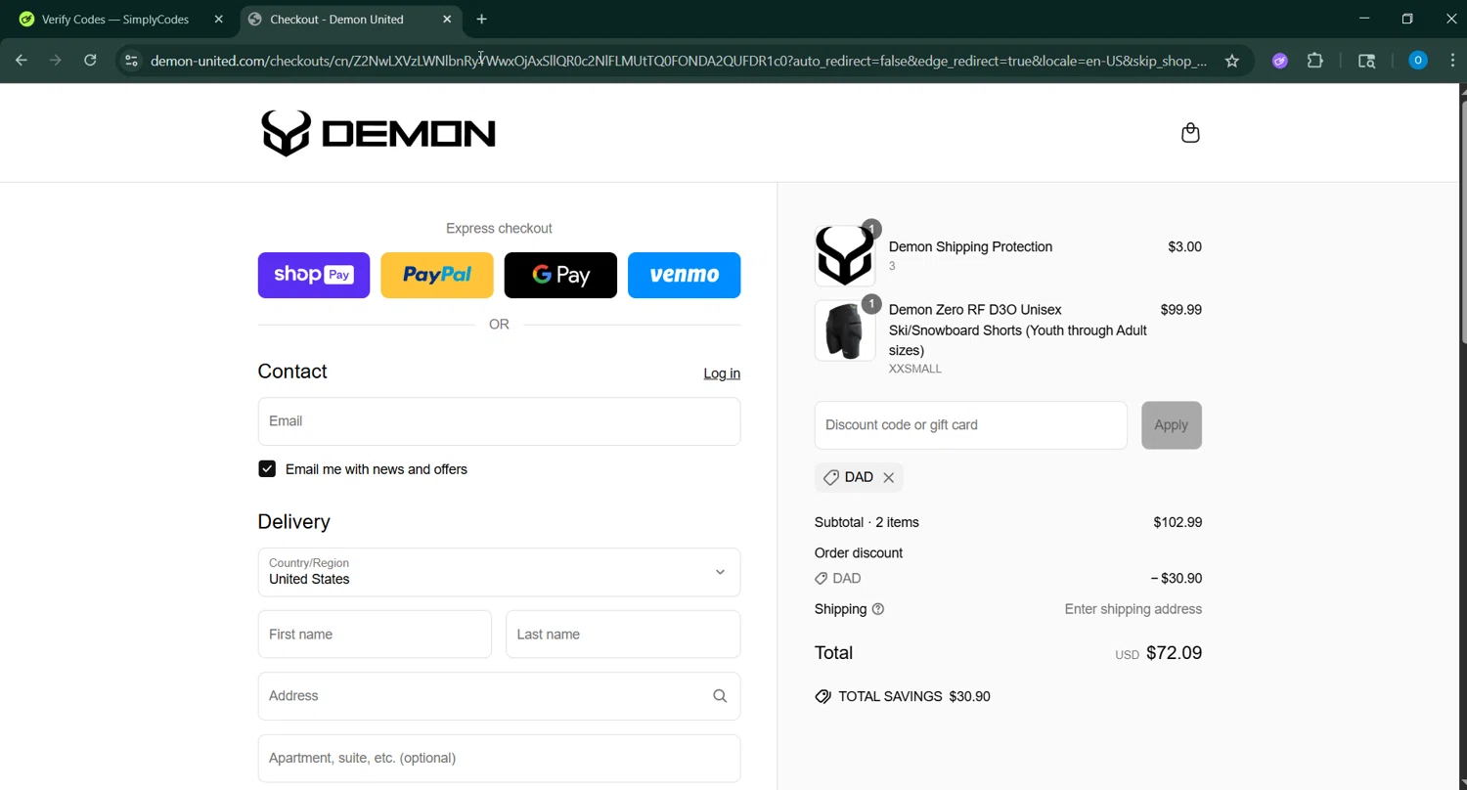Click the Demon Zero RF D3O shorts thumbnail
The width and height of the screenshot is (1467, 790).
point(845,330)
